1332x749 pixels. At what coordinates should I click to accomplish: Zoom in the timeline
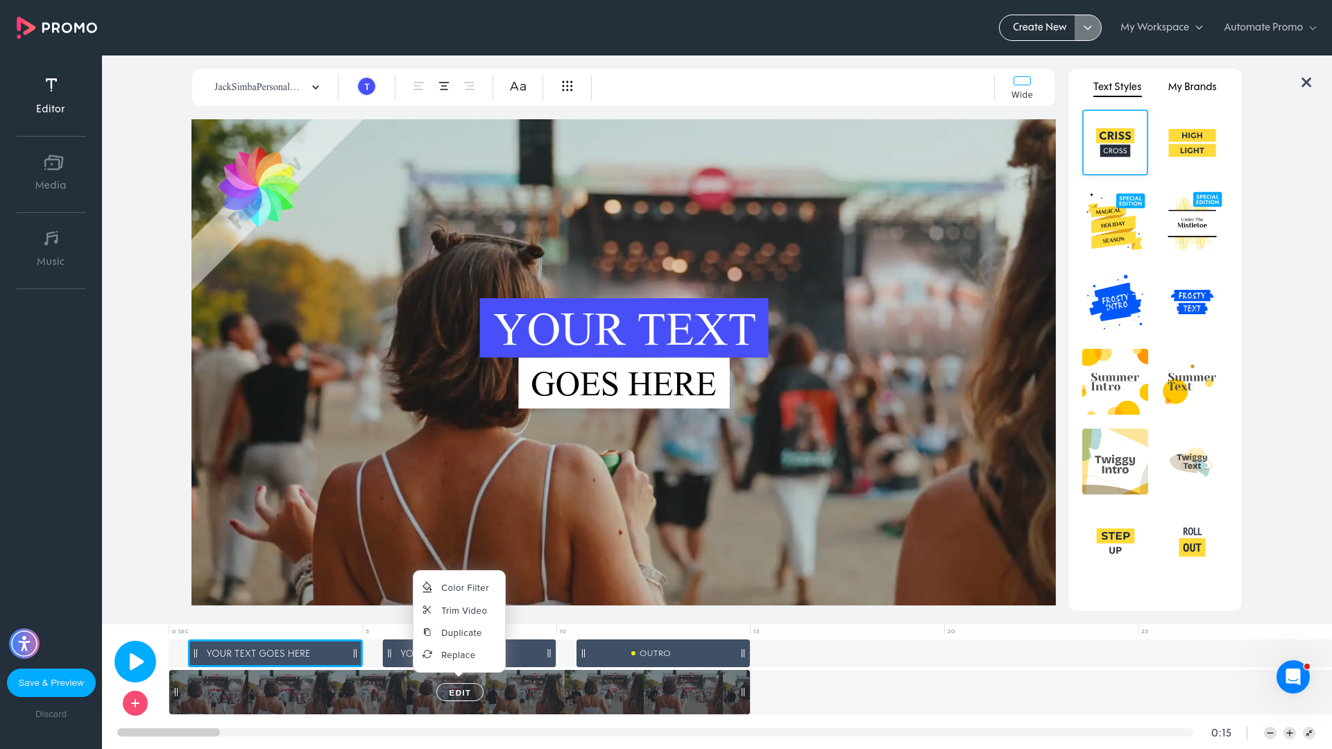point(1290,733)
